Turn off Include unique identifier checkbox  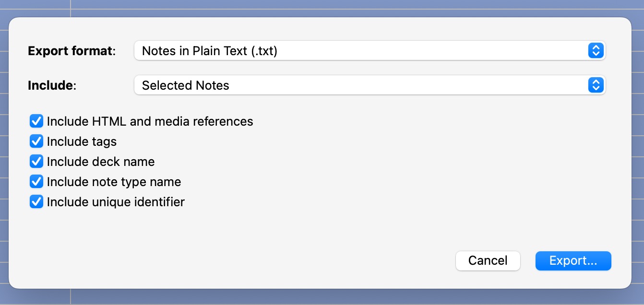pos(36,202)
